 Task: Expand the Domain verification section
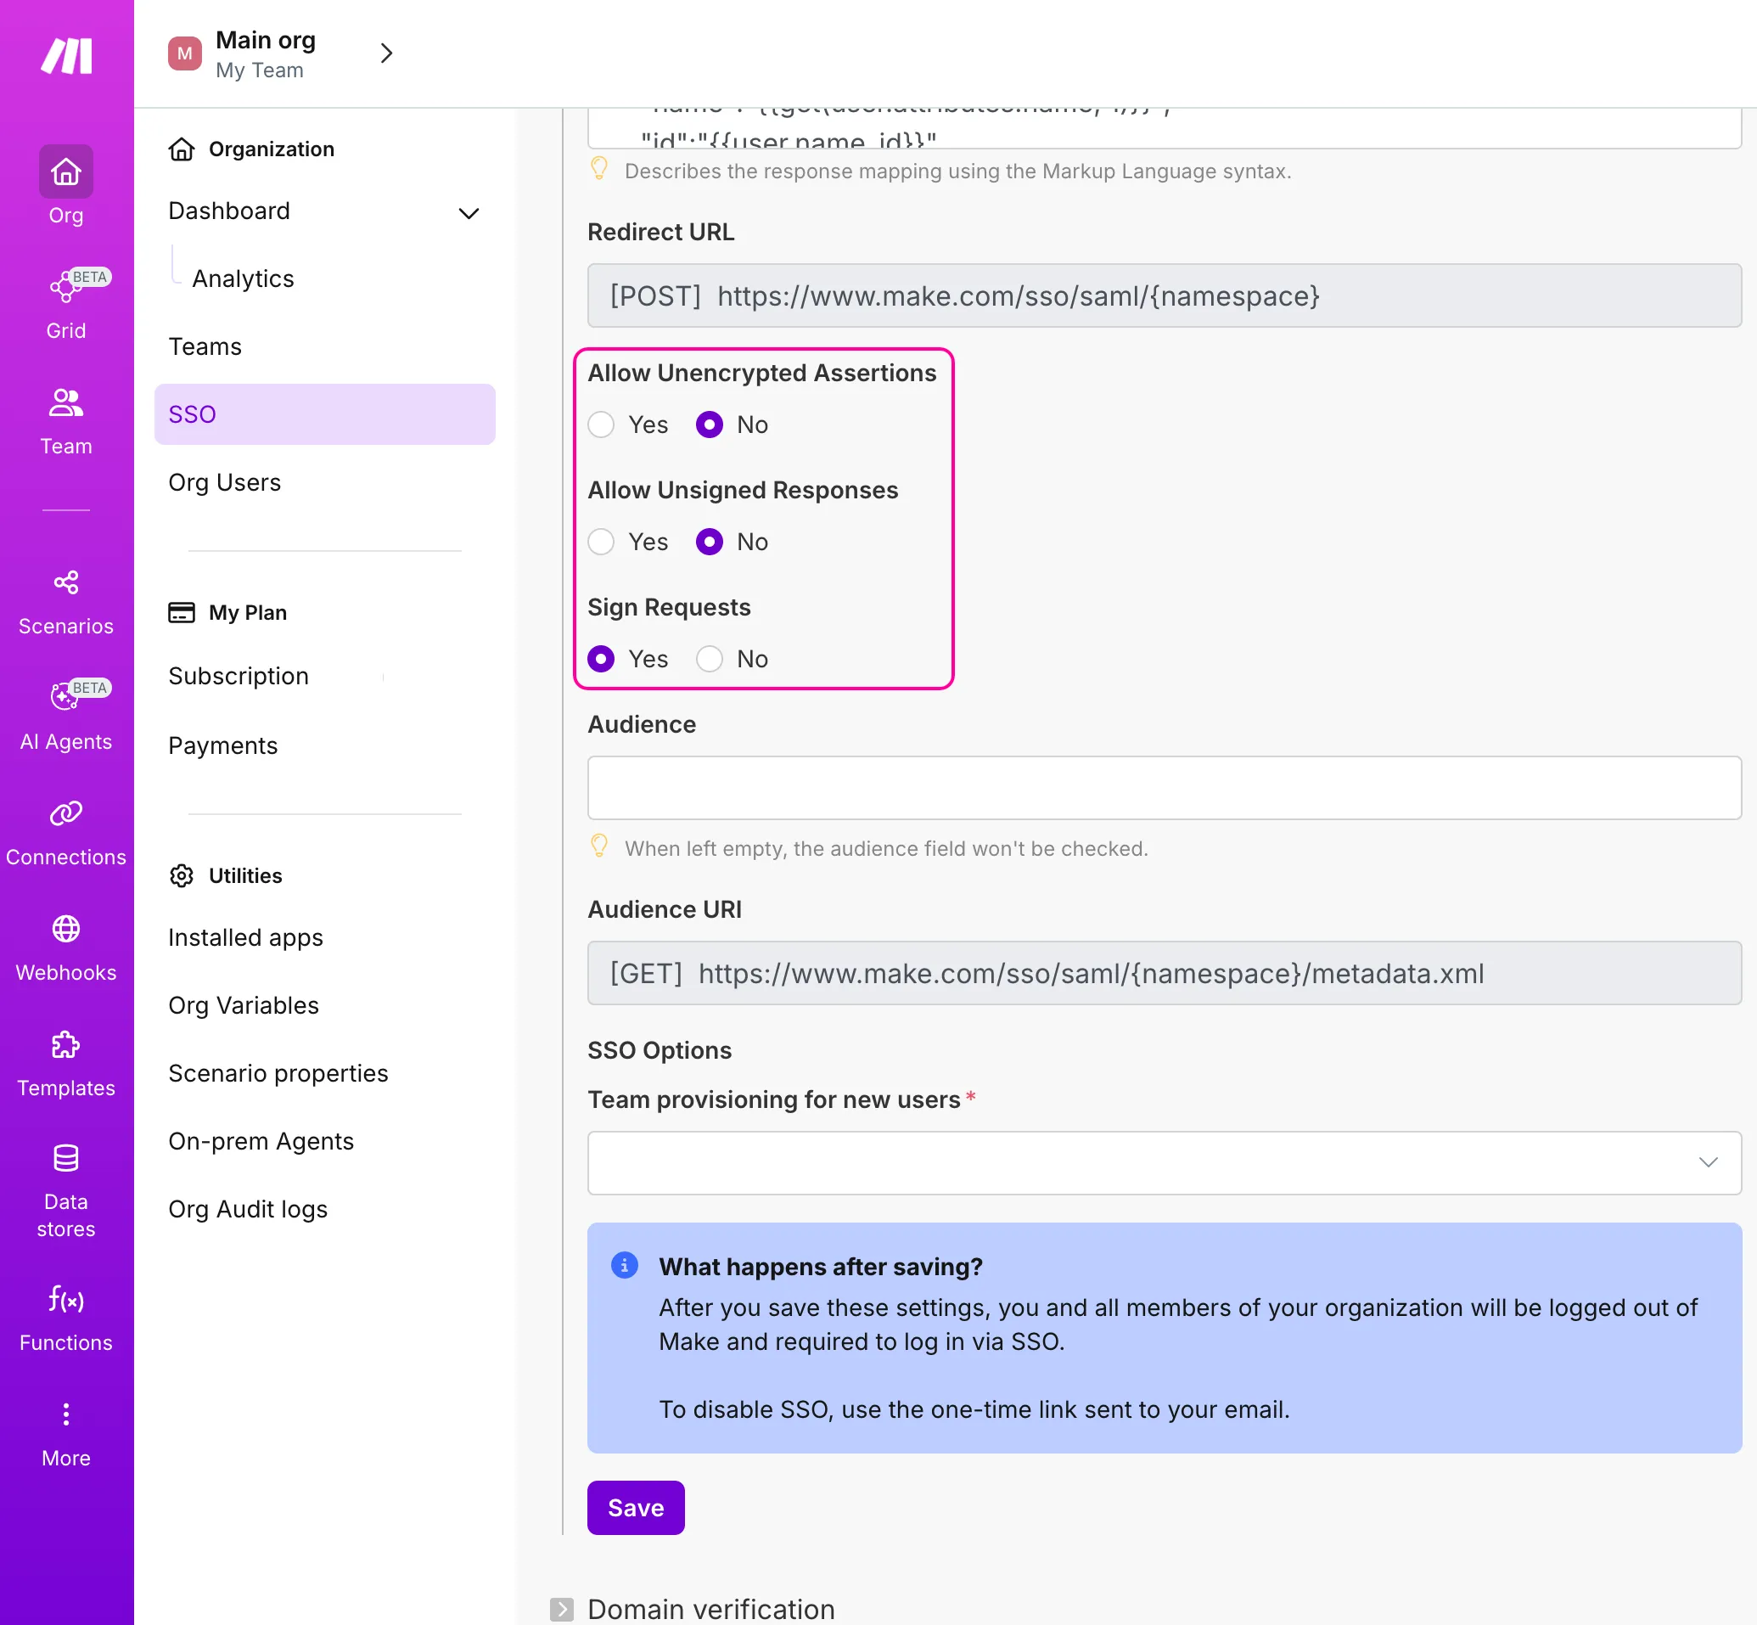(x=562, y=1609)
